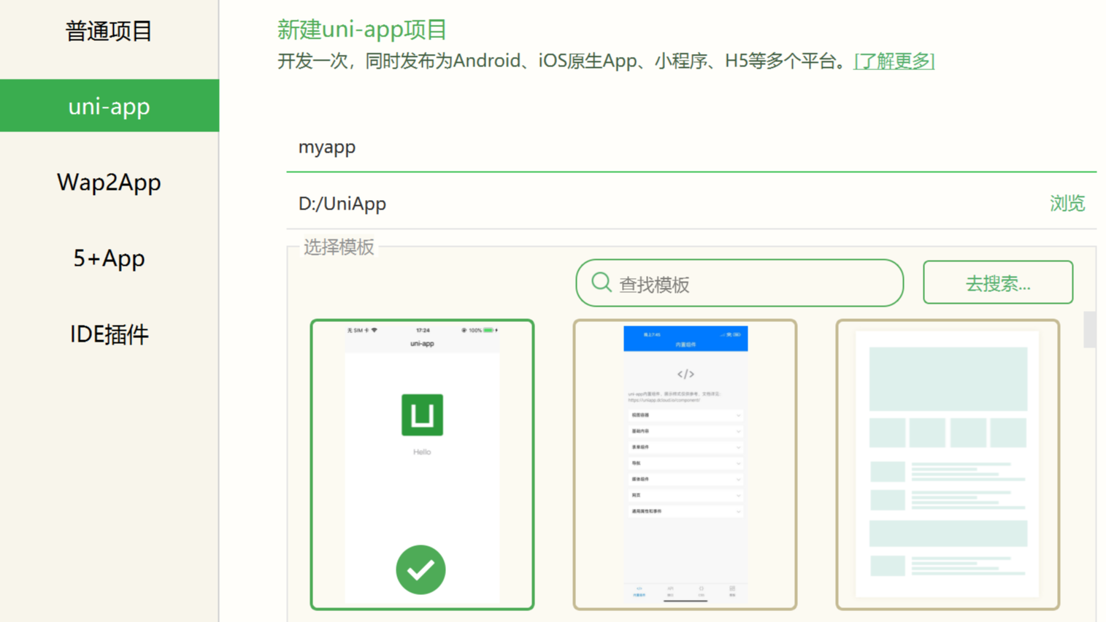Click the 去搜索... button

point(998,283)
